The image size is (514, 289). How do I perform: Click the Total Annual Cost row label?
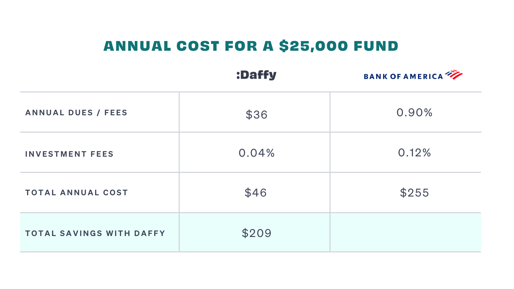pos(77,193)
